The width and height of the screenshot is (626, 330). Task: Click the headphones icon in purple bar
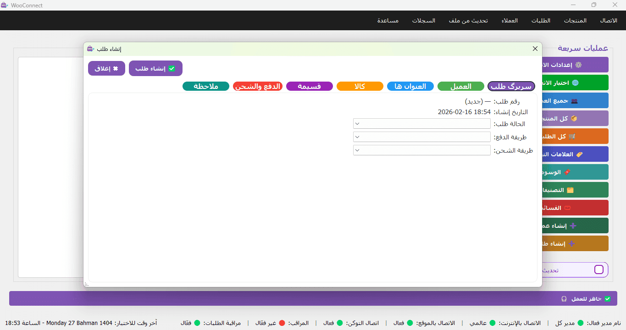click(x=564, y=299)
